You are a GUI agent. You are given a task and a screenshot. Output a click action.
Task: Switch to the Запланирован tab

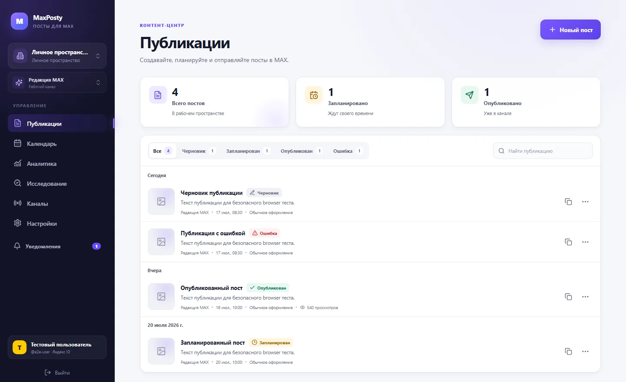point(248,151)
